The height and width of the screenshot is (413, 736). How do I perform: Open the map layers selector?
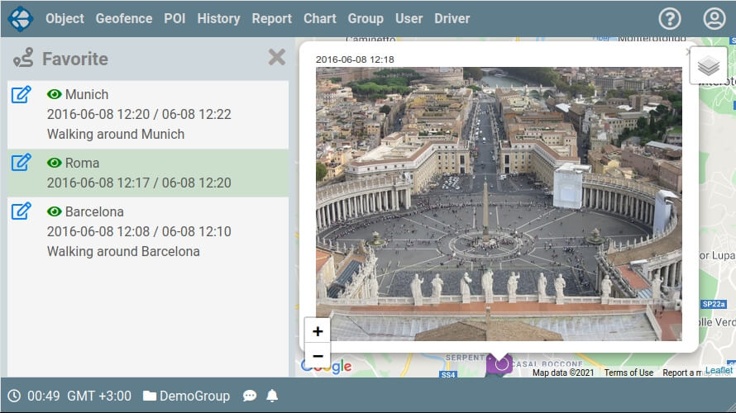pyautogui.click(x=709, y=66)
